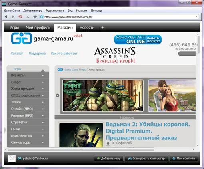Click the user avatar picture
Viewport: 204px width, 169px height.
(12, 158)
